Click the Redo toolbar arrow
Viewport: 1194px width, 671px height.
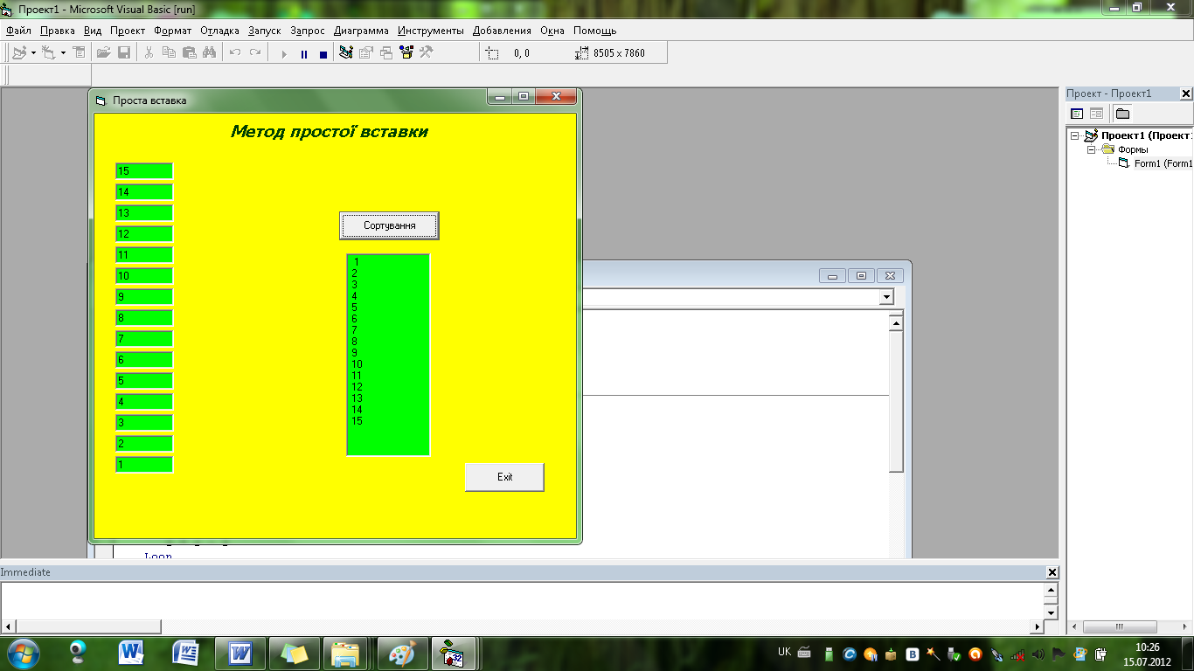254,52
